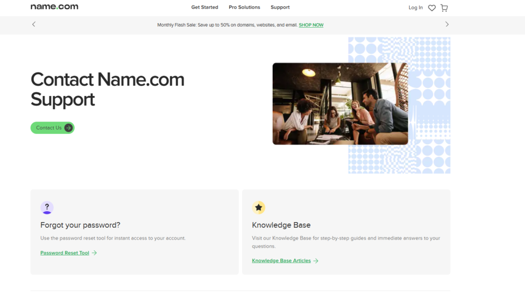Click the arrow beside Password Reset Tool

tap(94, 253)
